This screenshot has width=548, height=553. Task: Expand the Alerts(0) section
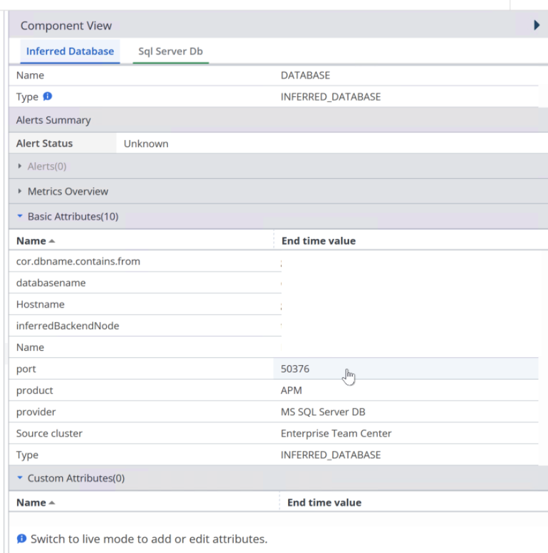[x=47, y=166]
